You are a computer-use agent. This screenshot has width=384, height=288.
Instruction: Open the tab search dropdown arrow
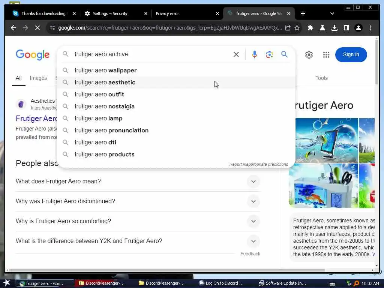332,13
